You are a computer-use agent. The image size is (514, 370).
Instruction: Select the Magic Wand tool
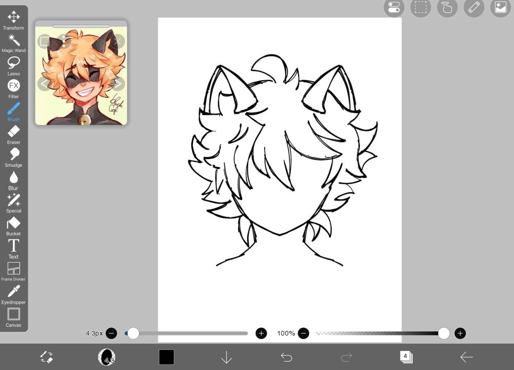13,43
